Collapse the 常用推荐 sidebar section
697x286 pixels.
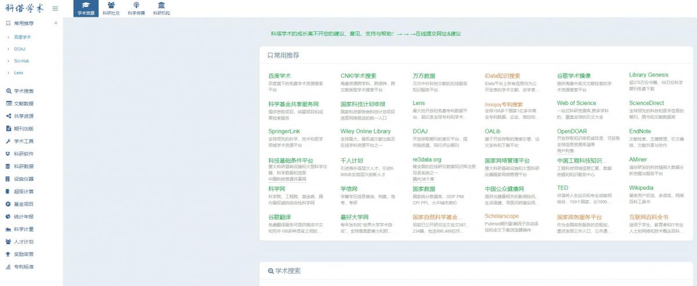pos(56,23)
